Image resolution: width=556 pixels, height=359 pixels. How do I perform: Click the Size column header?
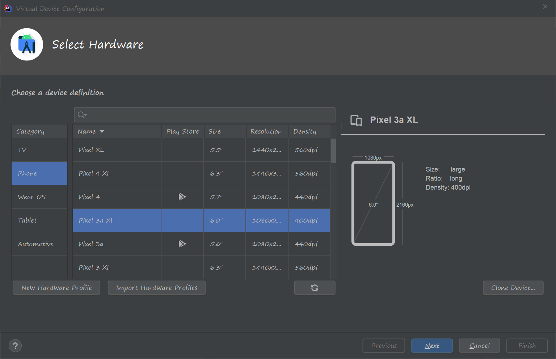225,131
